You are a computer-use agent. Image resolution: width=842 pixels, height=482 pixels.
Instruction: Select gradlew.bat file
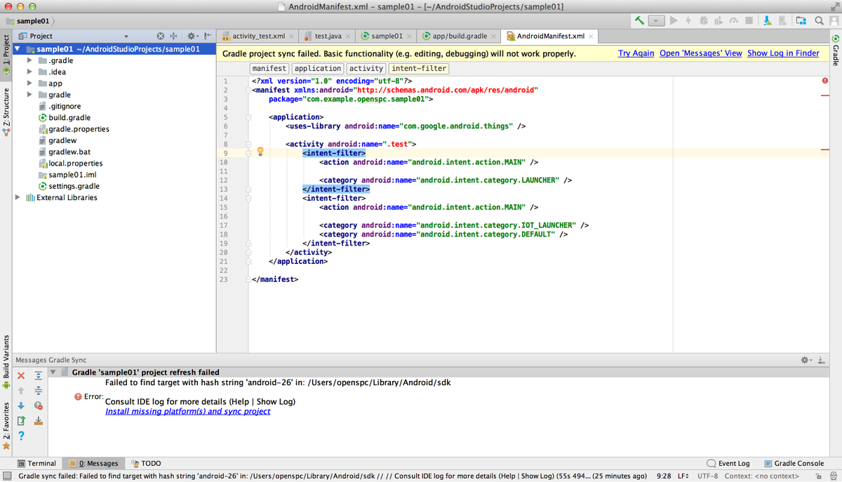pyautogui.click(x=64, y=152)
